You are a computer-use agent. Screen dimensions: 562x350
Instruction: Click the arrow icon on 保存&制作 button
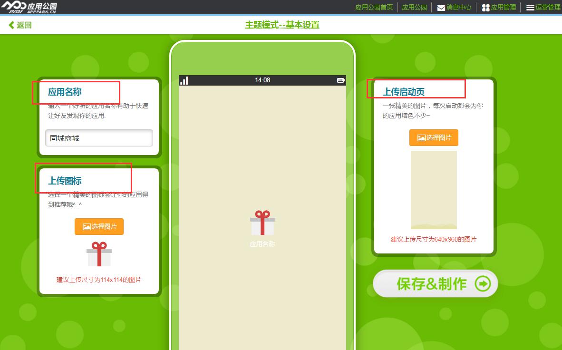pos(483,284)
